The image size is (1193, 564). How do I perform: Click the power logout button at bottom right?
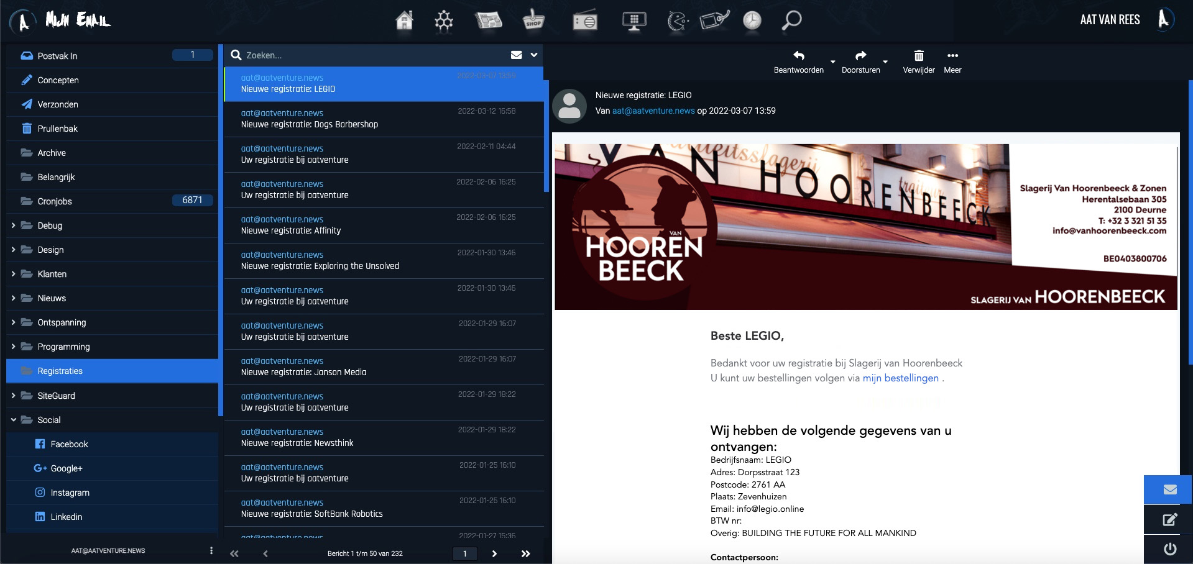pos(1169,549)
